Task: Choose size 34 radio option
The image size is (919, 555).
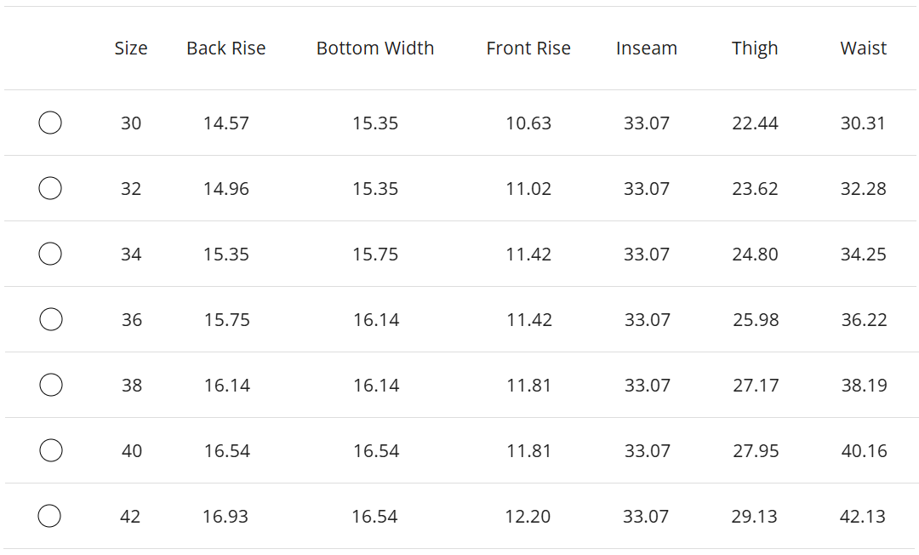Action: pos(50,254)
